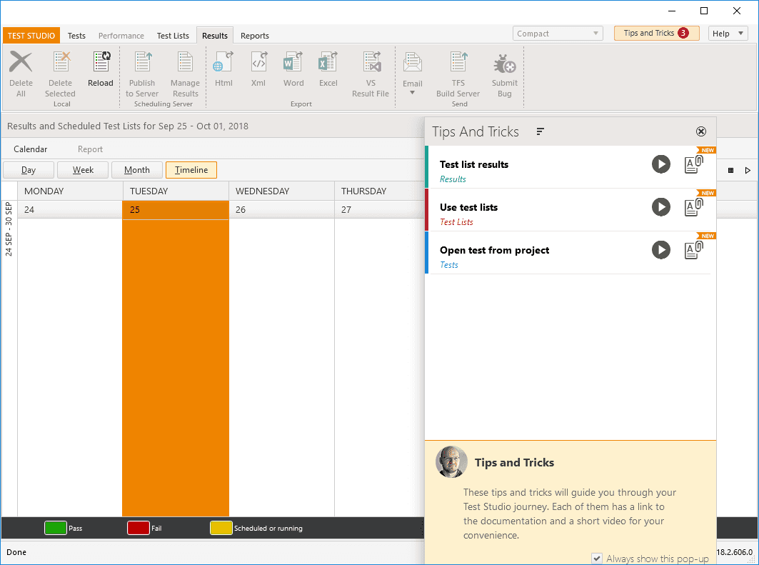Click the red Fail legend swatch

tap(139, 528)
